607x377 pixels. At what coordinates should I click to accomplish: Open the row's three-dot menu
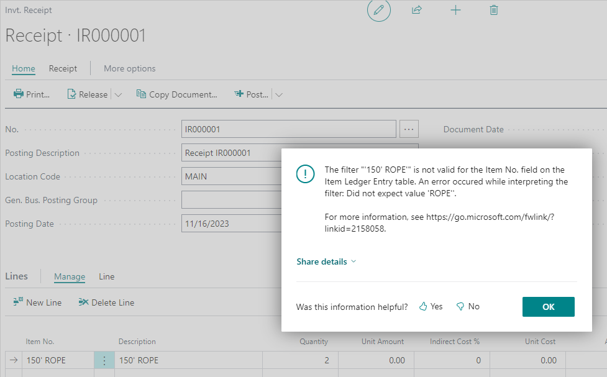pos(104,360)
